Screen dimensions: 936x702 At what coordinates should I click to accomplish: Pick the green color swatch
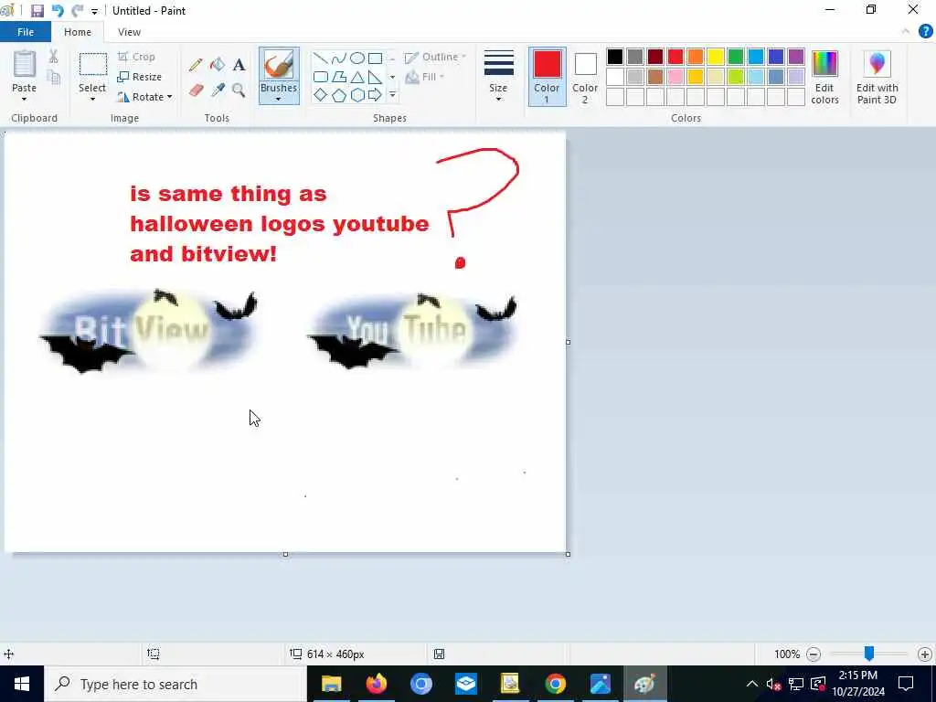tap(736, 57)
